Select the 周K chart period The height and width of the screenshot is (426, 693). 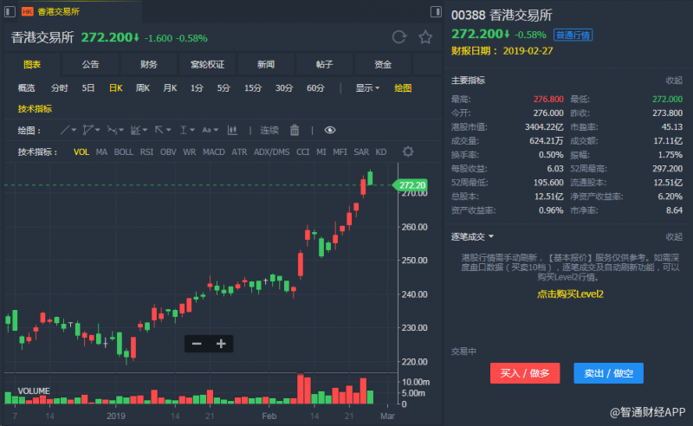click(143, 88)
